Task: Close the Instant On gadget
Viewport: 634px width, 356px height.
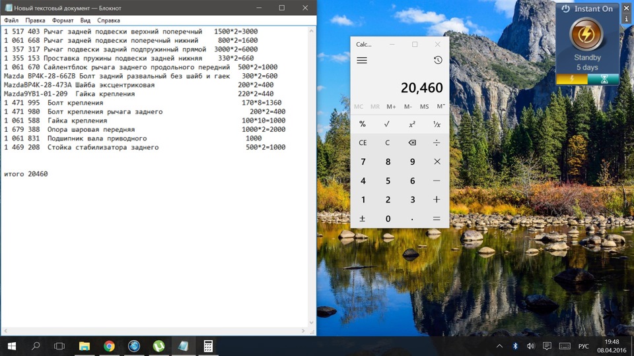Action: [x=627, y=8]
